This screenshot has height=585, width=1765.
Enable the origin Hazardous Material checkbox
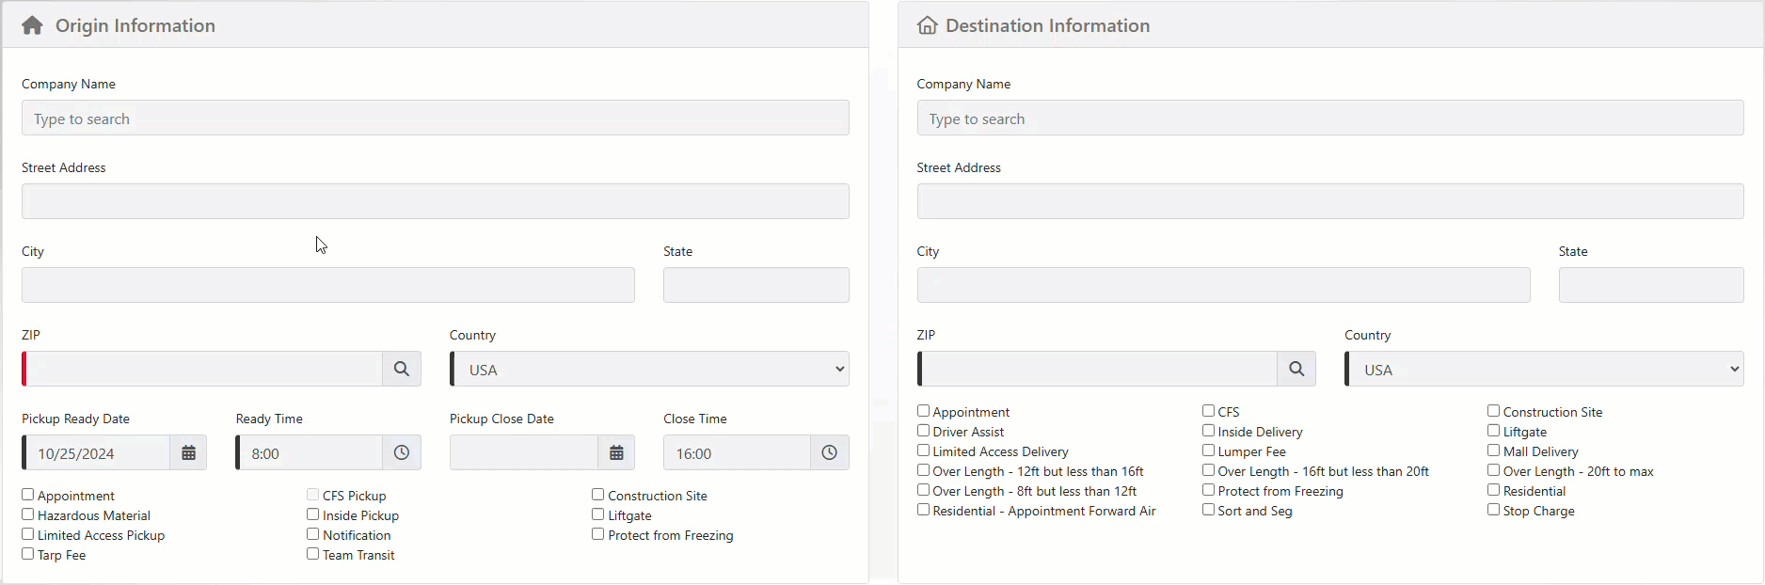28,514
